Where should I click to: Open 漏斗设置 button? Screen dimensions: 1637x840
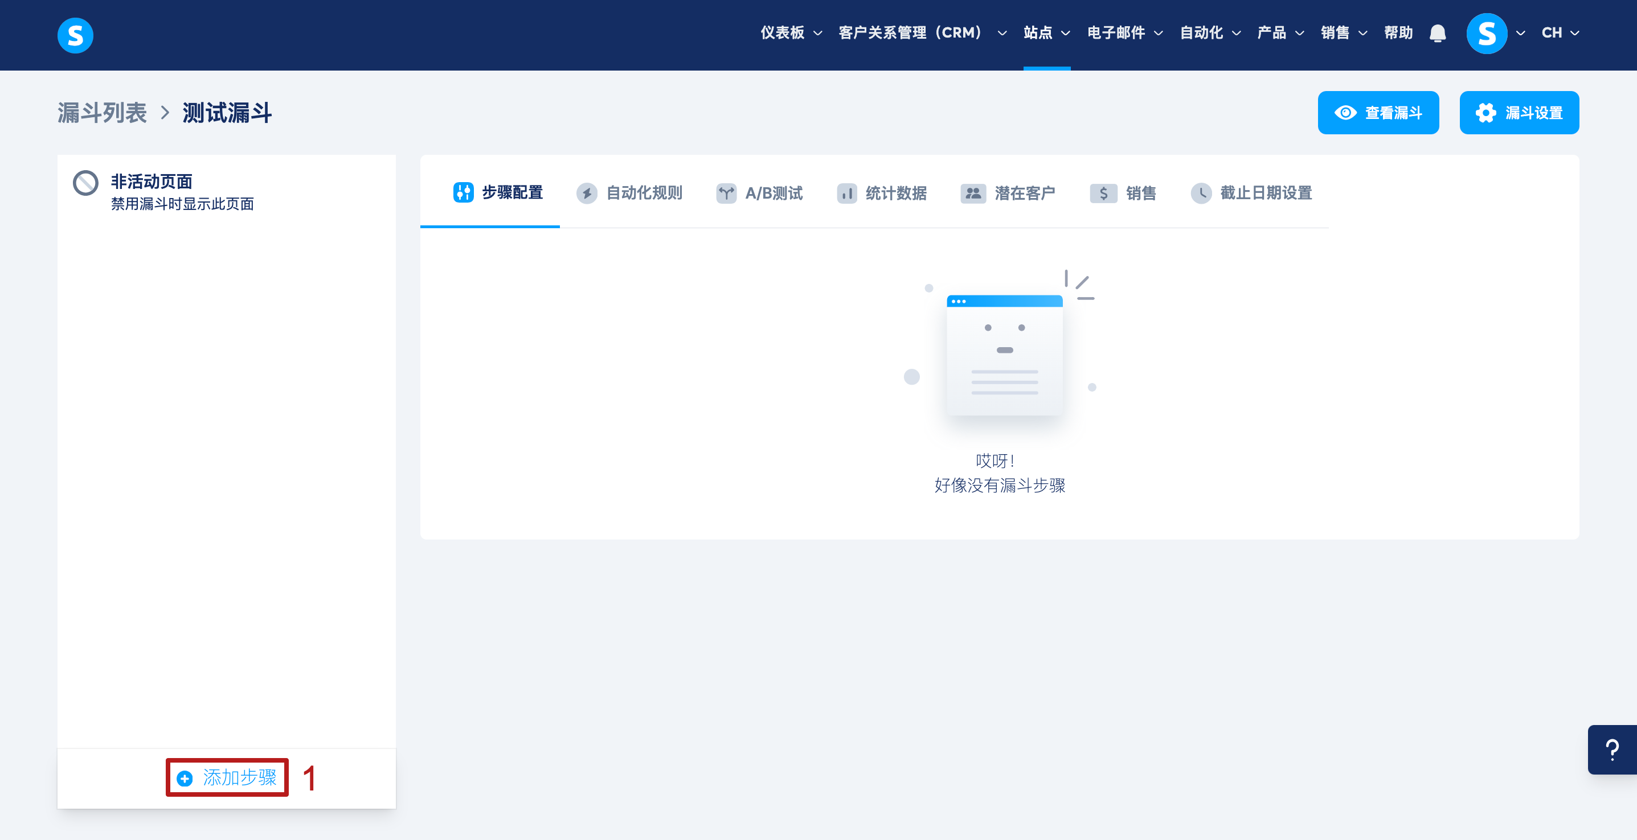1519,113
